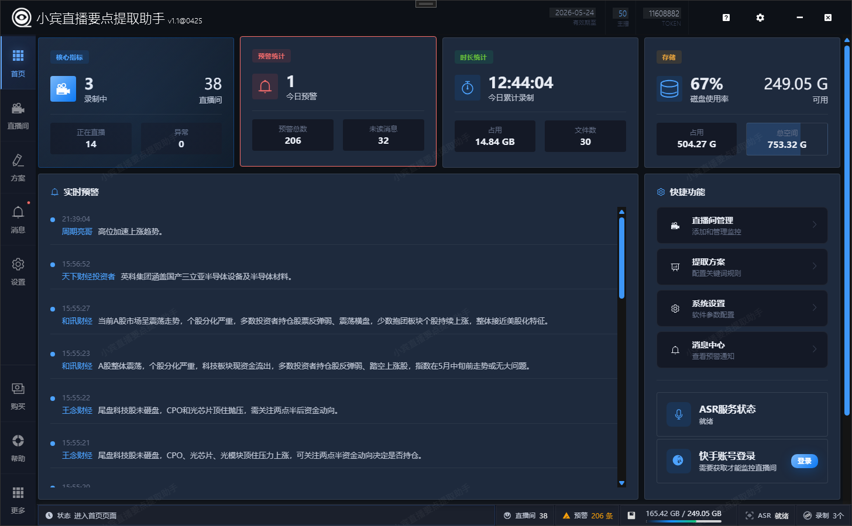The width and height of the screenshot is (852, 526).
Task: Open the 直播间 page from the sidebar
Action: click(x=18, y=116)
